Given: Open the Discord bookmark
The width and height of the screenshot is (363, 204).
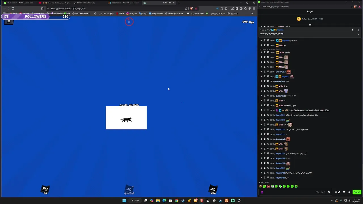Looking at the screenshot, I should pyautogui.click(x=174, y=13).
